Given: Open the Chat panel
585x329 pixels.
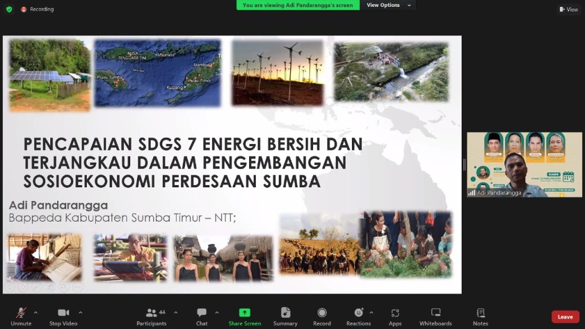Looking at the screenshot, I should 202,316.
